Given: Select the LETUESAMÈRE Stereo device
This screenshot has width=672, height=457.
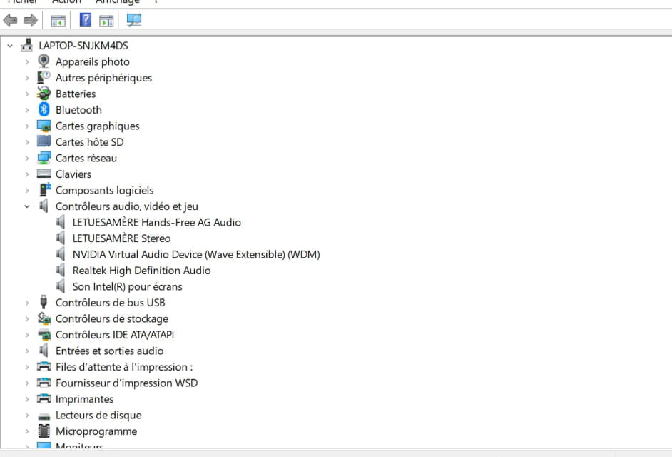Looking at the screenshot, I should click(x=121, y=238).
